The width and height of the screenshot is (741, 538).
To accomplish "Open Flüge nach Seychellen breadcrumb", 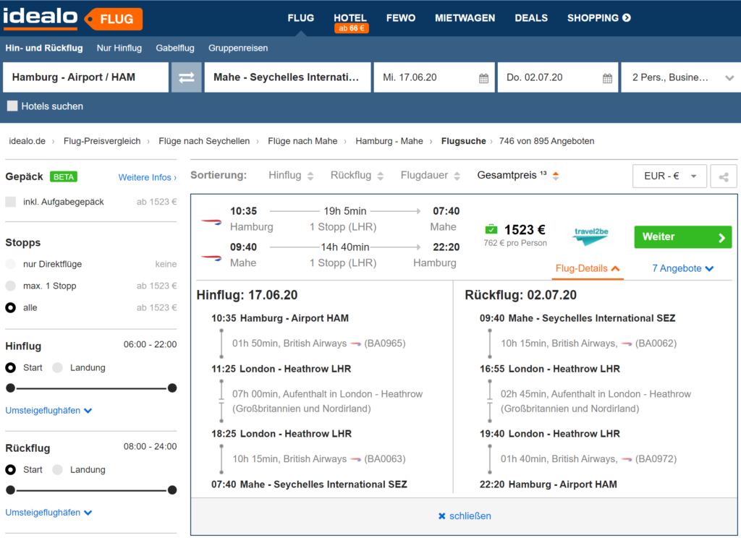I will (x=204, y=141).
